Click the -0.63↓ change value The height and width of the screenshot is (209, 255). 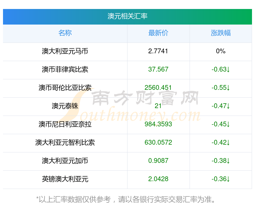tap(221, 69)
